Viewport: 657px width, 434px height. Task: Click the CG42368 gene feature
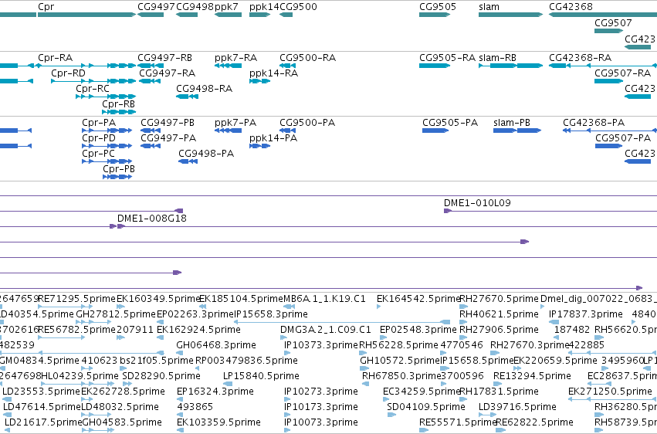(x=603, y=15)
